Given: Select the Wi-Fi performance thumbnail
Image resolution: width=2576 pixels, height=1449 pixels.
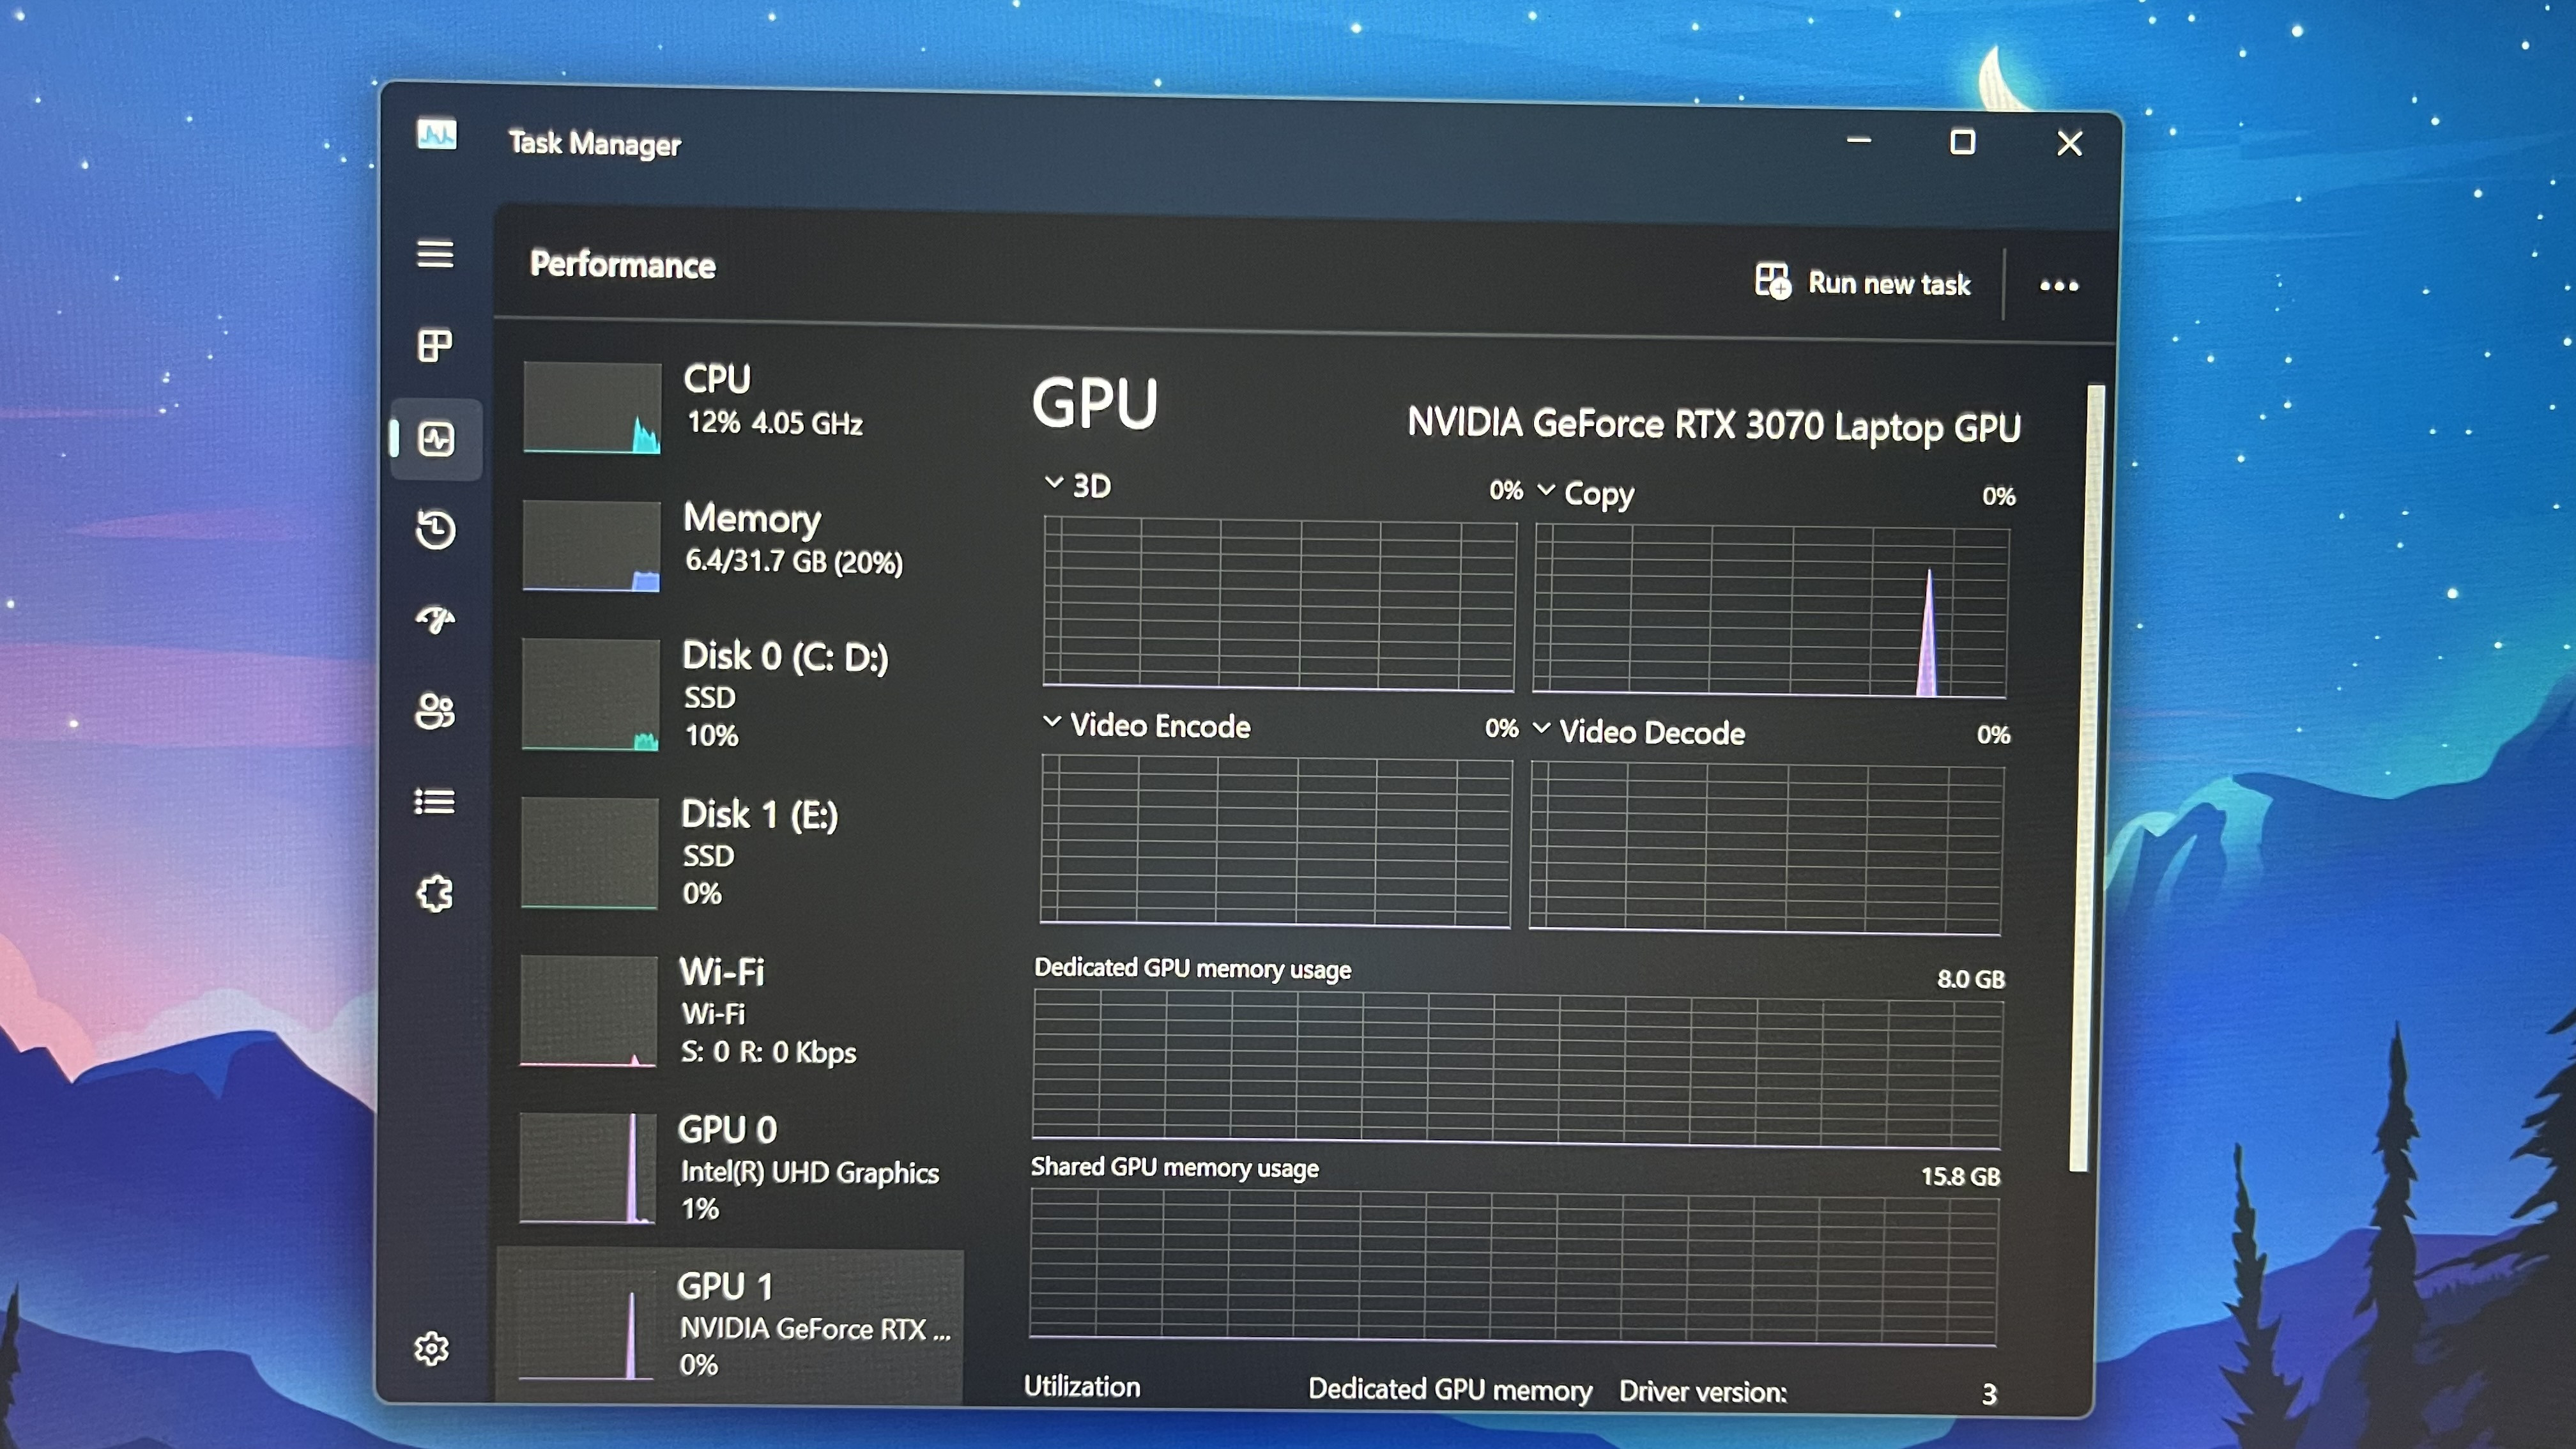Looking at the screenshot, I should click(589, 1010).
